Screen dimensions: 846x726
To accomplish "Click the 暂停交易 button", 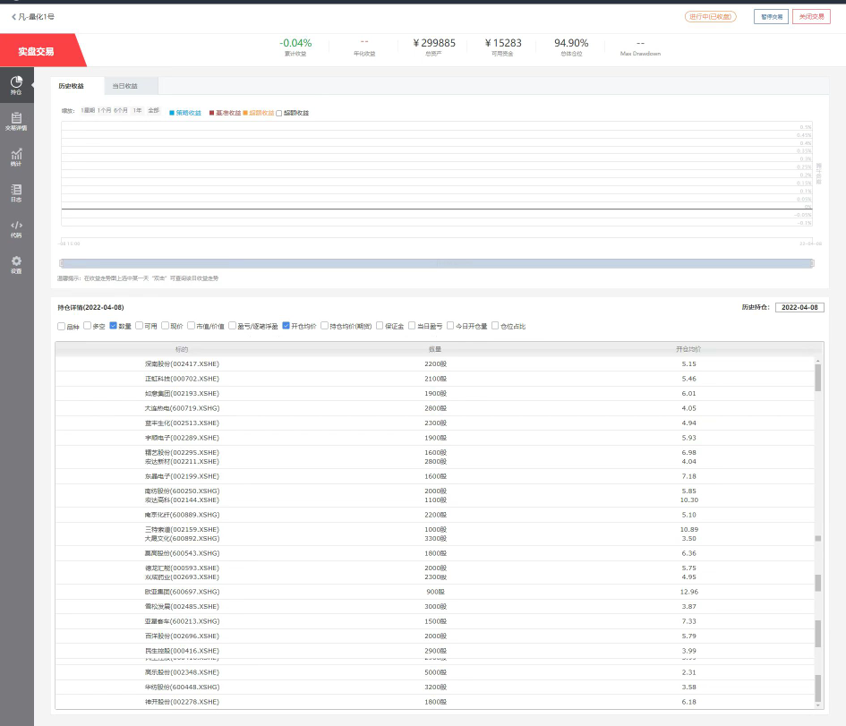I will coord(771,16).
